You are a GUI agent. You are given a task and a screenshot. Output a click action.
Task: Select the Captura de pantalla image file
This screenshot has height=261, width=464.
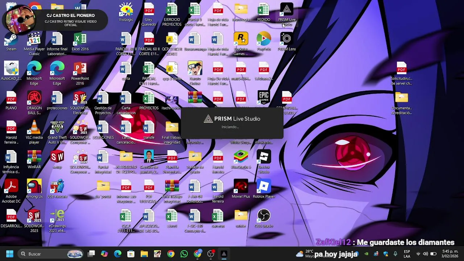point(149,162)
